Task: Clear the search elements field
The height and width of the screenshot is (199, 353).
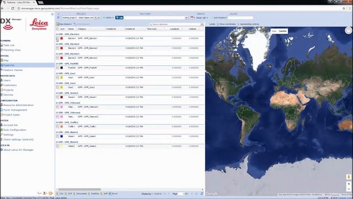Action: (202, 24)
